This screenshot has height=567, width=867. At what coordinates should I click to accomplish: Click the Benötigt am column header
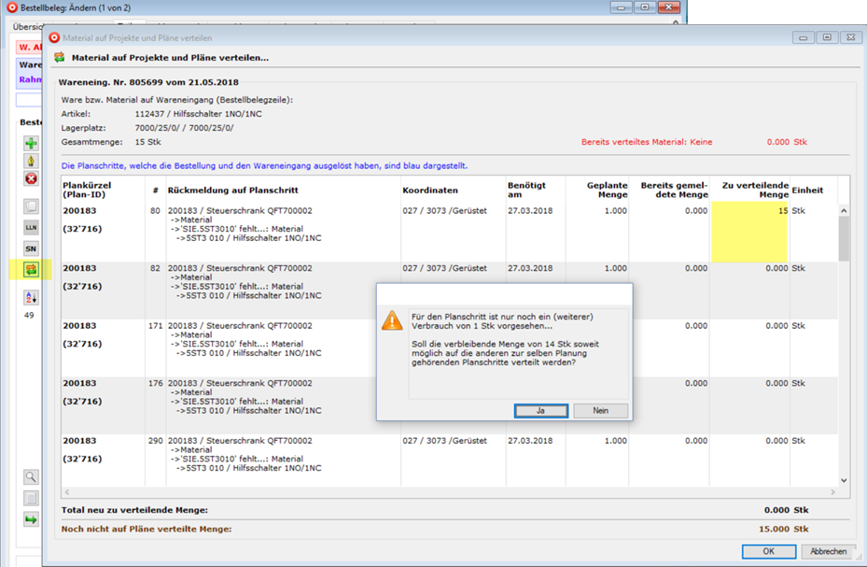tap(528, 190)
